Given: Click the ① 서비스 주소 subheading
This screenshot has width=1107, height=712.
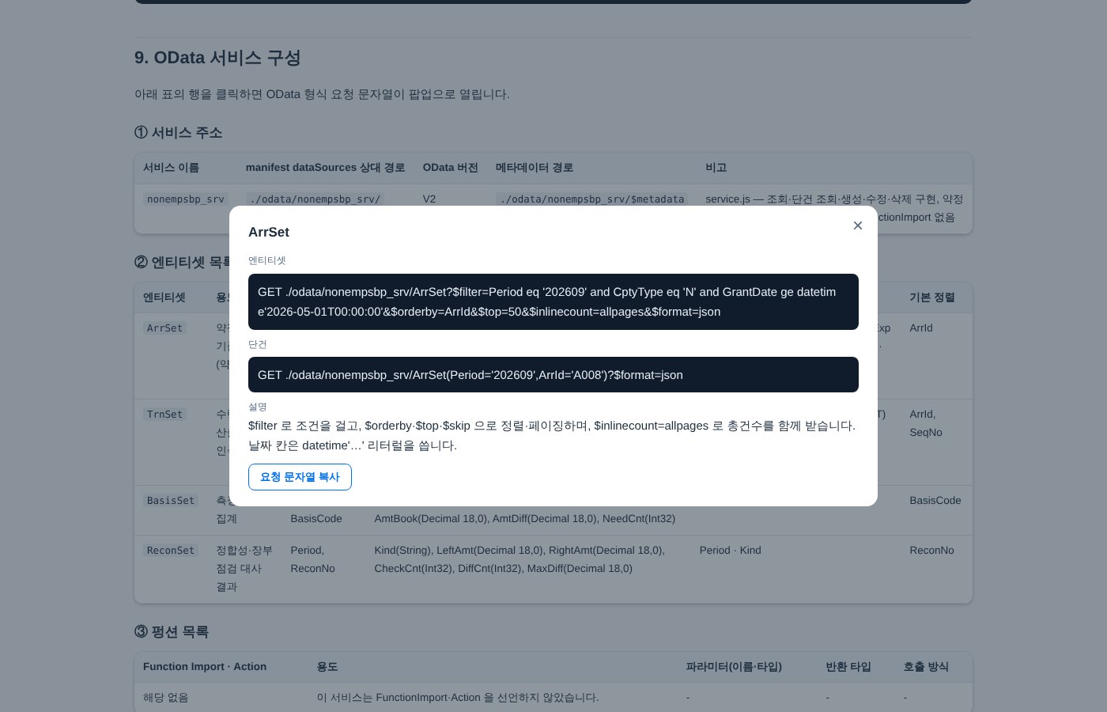Looking at the screenshot, I should tap(178, 132).
